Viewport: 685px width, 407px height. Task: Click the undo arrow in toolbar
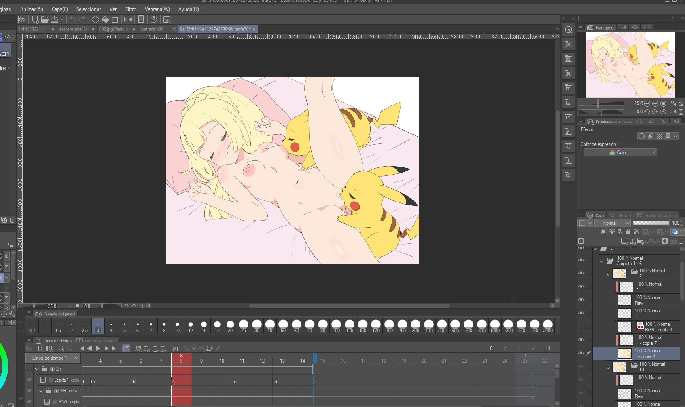pyautogui.click(x=73, y=19)
